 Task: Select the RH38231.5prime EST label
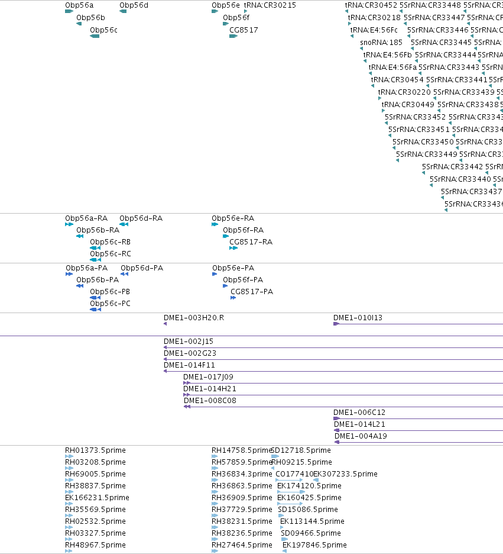[x=242, y=521]
